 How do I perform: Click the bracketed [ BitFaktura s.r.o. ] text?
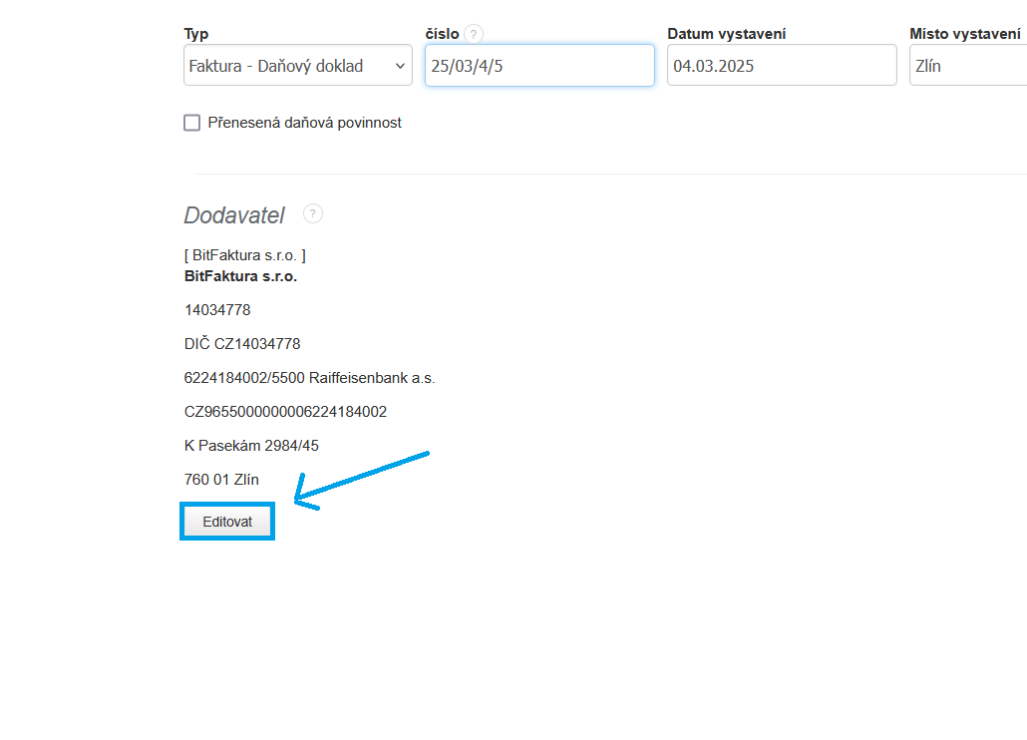pyautogui.click(x=245, y=255)
